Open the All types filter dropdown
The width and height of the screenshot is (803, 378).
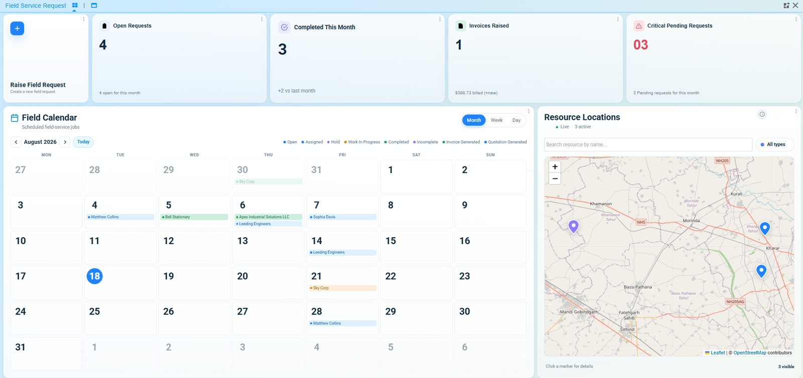pos(775,144)
